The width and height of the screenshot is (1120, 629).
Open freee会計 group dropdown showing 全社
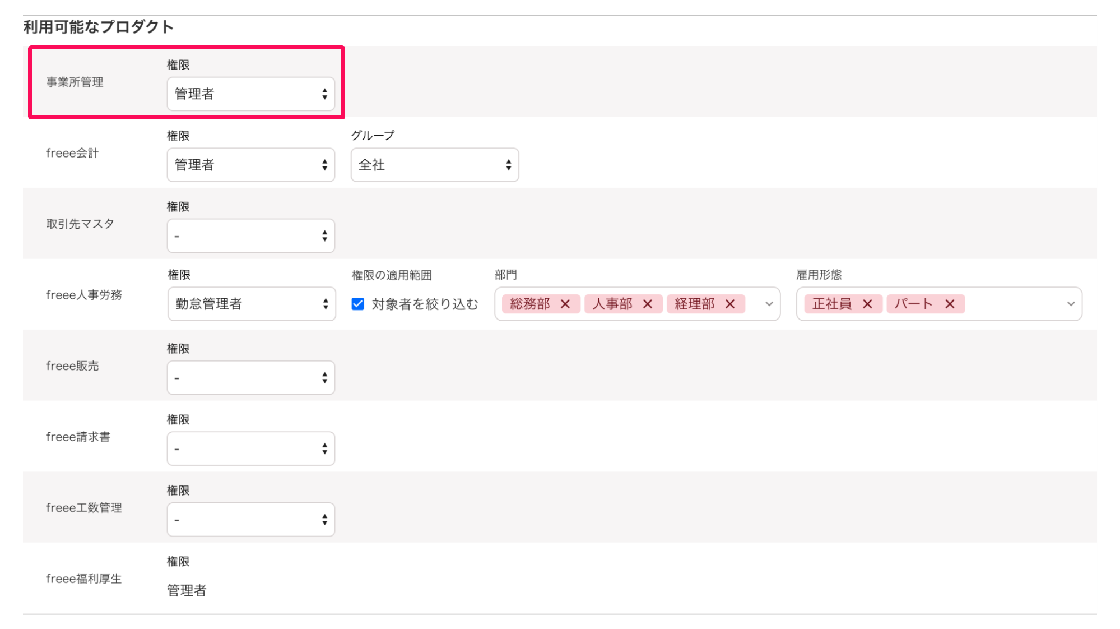point(435,165)
